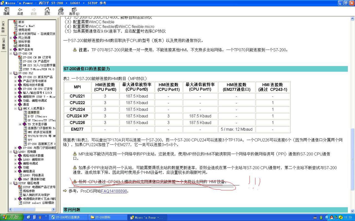Switch to the 目录 (Contents) side tab
355x221 pixels.
click(3, 27)
